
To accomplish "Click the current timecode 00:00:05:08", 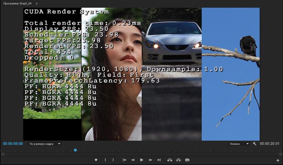I will [x=13, y=144].
